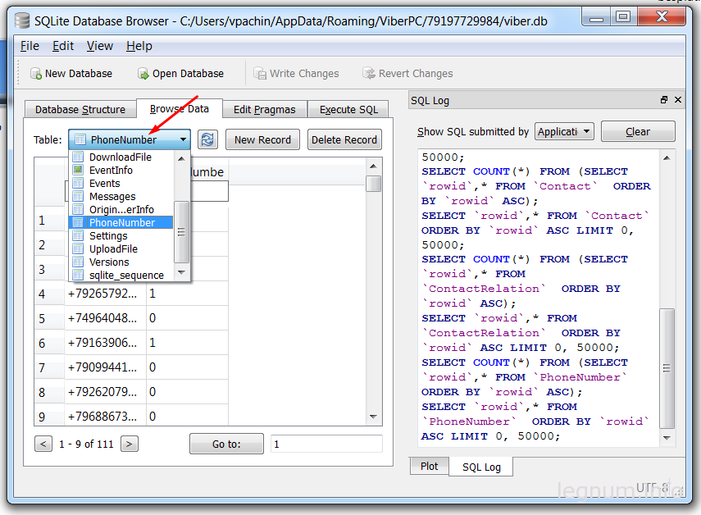Select row header 9
This screenshot has width=701, height=515.
49,417
